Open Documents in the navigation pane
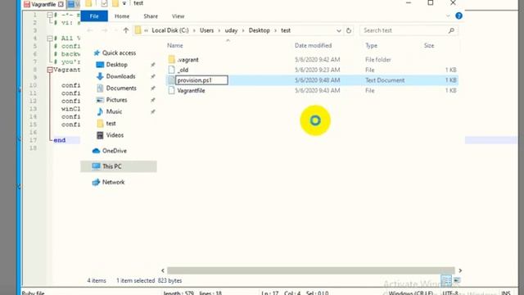Image resolution: width=524 pixels, height=295 pixels. tap(121, 88)
